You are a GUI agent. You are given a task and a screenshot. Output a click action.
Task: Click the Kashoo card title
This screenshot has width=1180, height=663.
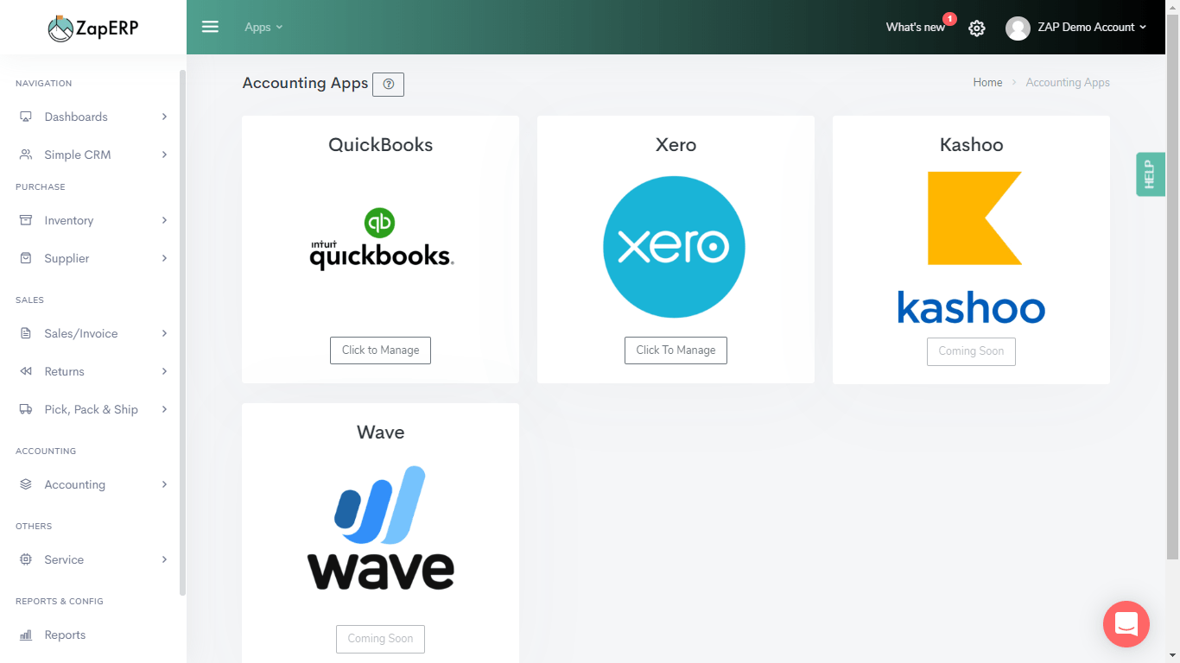[x=971, y=145]
